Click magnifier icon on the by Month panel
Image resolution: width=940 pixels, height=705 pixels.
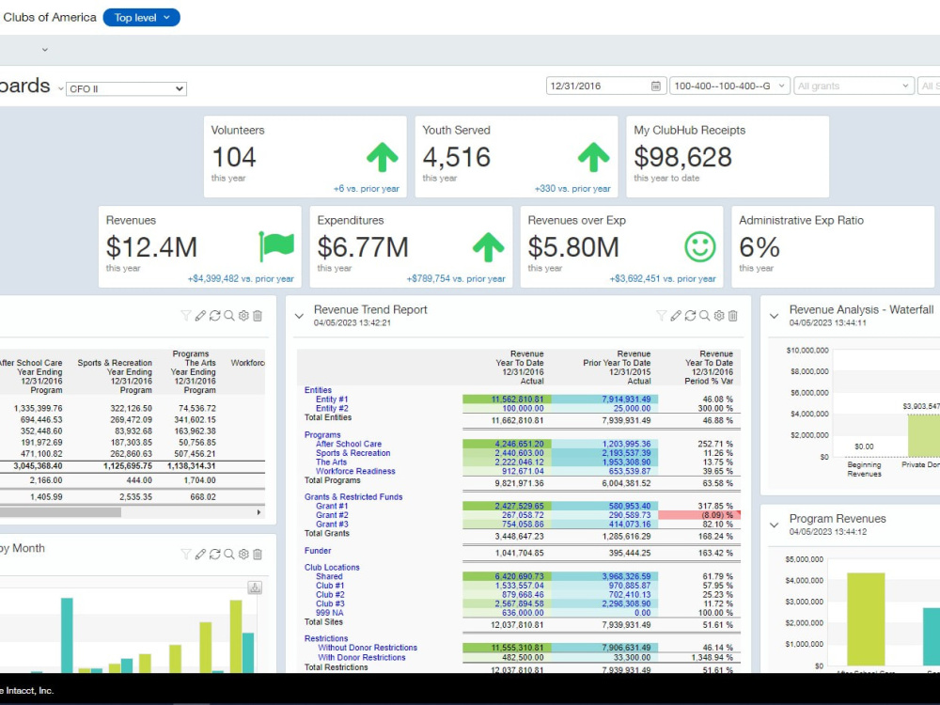tap(229, 554)
